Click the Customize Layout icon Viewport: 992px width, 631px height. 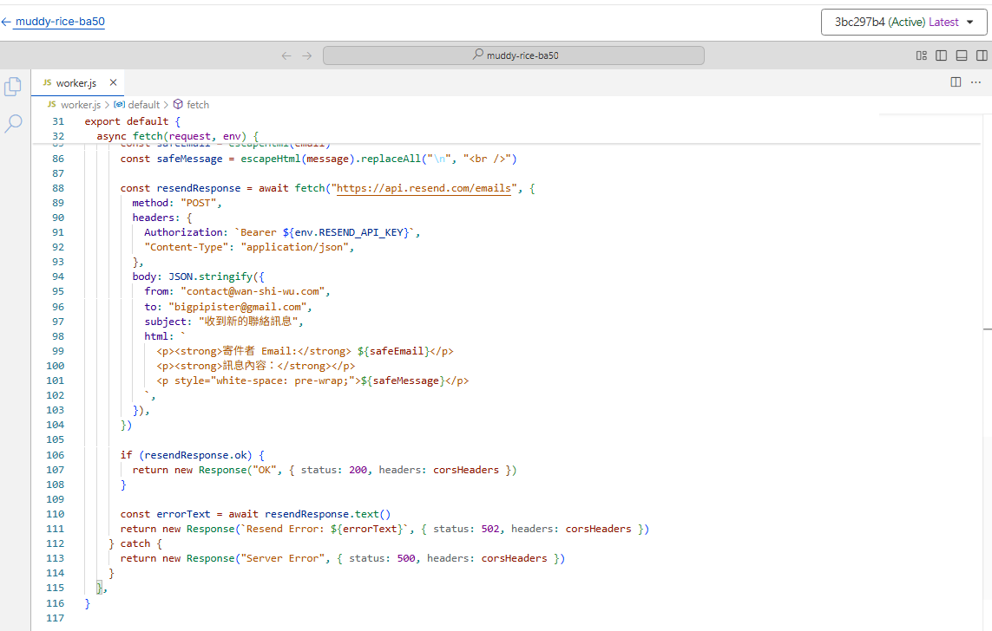coord(921,55)
